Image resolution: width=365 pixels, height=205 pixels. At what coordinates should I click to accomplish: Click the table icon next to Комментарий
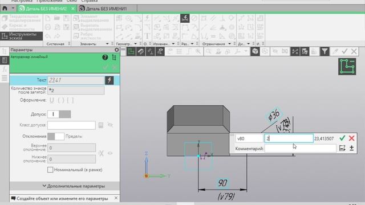(342, 148)
